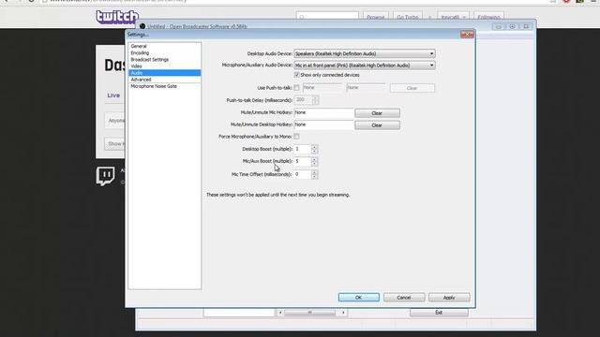Viewport: 600px width, 337px height.
Task: Click Twitch Glitch chat-bubble icon
Action: tap(105, 176)
